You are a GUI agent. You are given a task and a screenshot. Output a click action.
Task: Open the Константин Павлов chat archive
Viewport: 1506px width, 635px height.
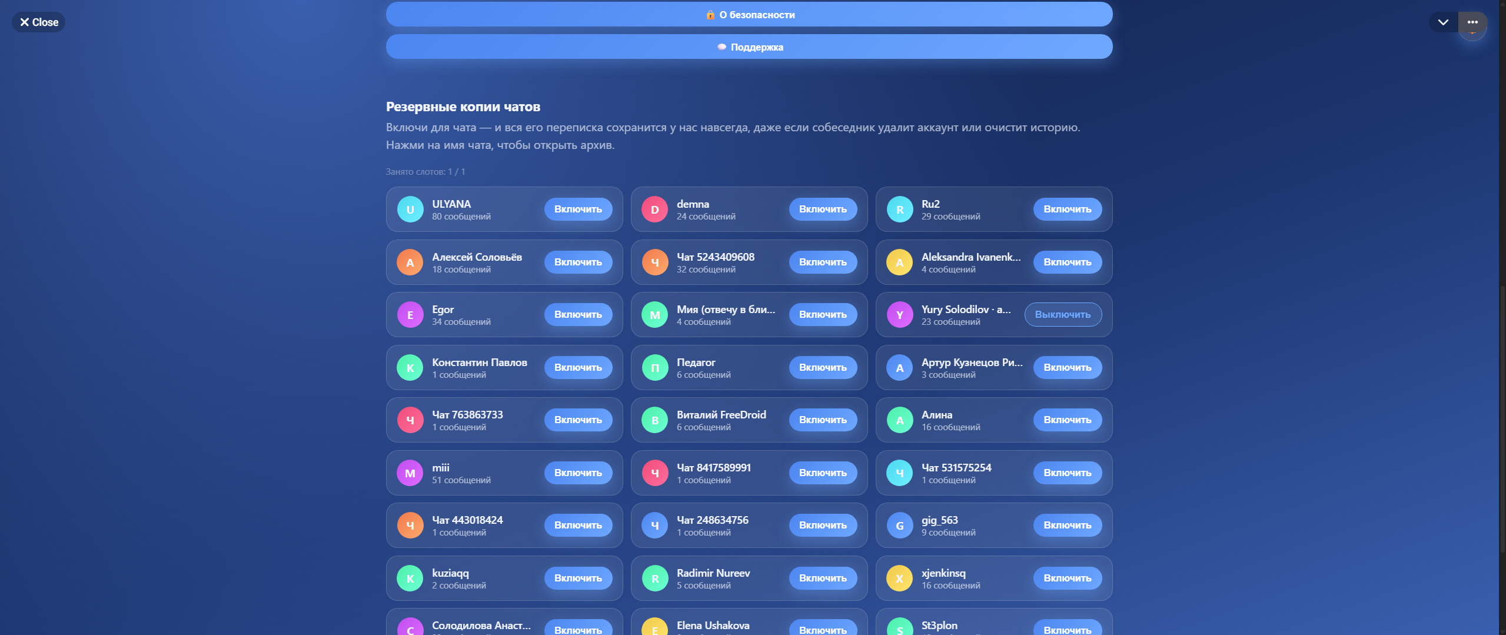click(479, 363)
